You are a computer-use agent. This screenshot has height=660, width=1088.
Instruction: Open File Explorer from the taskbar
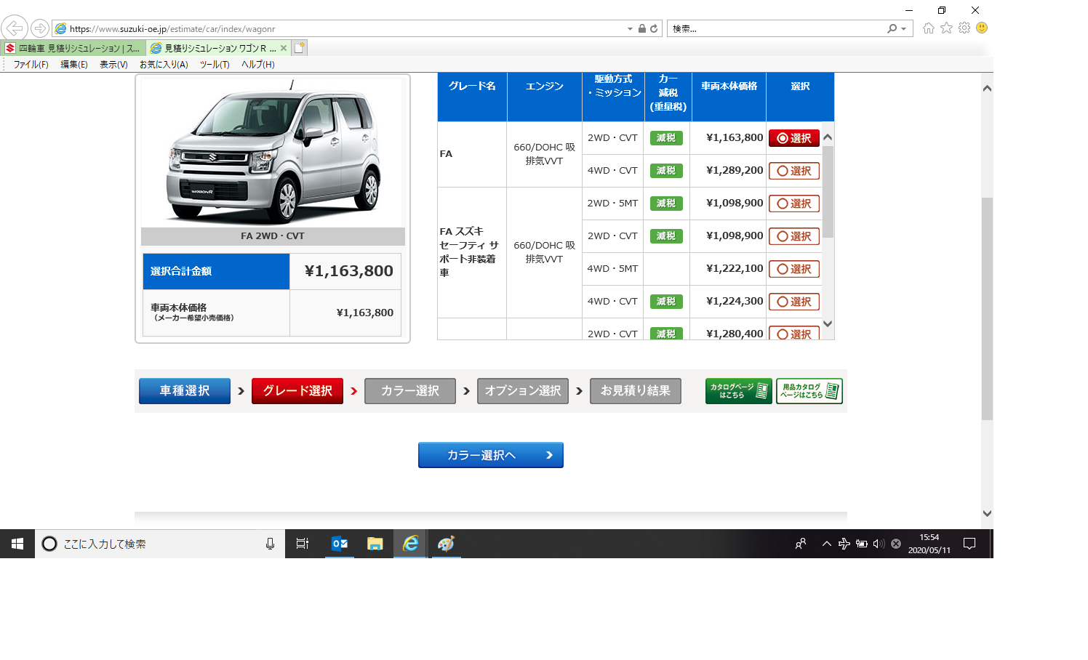[375, 544]
